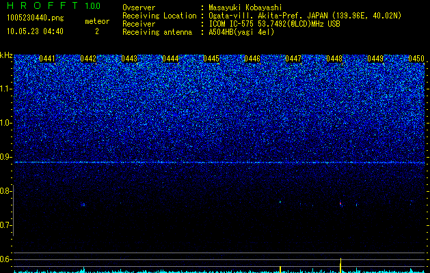Click the 0450 time marker
The width and height of the screenshot is (430, 273).
[x=416, y=59]
